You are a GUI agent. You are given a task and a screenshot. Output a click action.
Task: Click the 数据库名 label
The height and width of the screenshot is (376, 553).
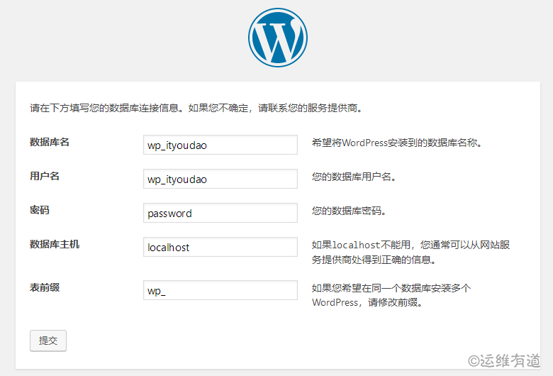pos(50,143)
